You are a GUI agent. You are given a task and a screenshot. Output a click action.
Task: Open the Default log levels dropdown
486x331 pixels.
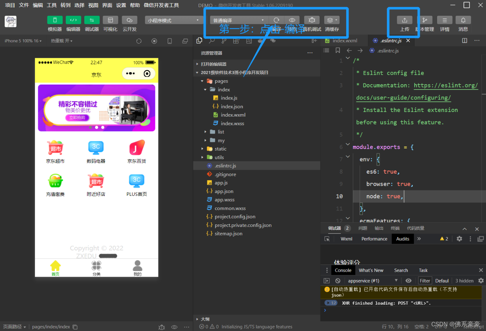pos(442,281)
